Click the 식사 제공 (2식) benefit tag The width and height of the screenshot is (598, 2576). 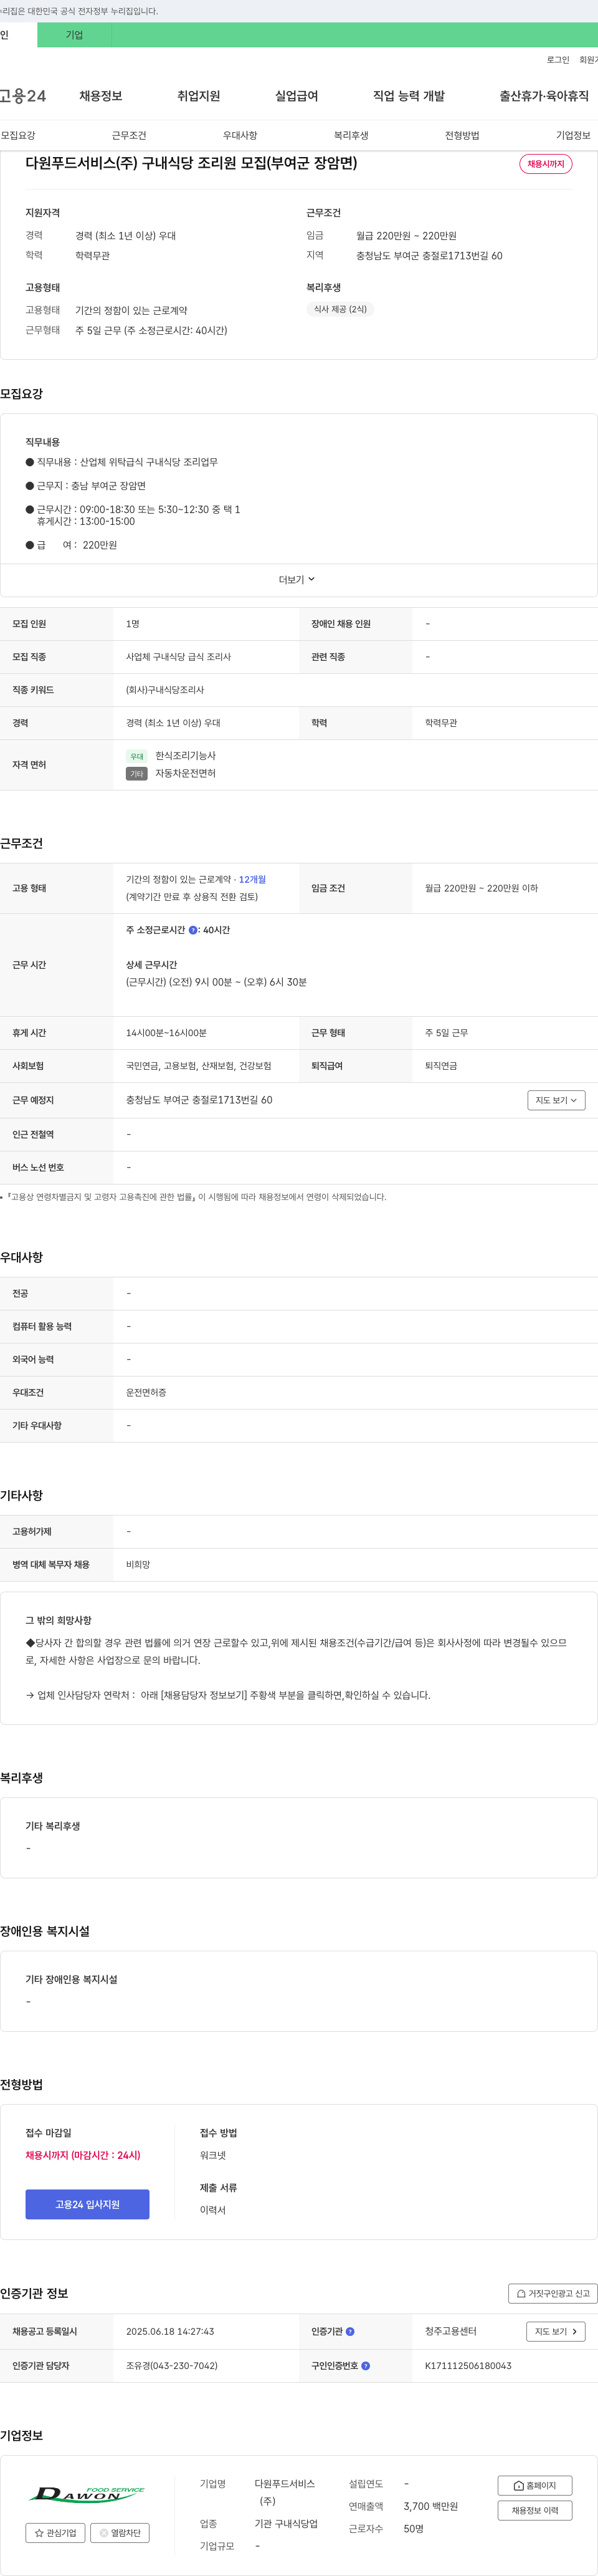click(340, 309)
